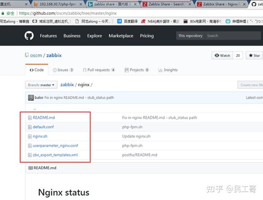Expand the Branch: master dropdown
This screenshot has width=263, height=200.
coord(41,85)
